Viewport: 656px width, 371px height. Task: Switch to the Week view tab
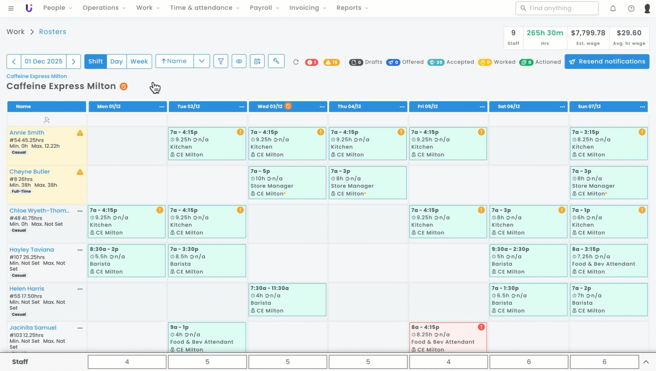pos(139,62)
